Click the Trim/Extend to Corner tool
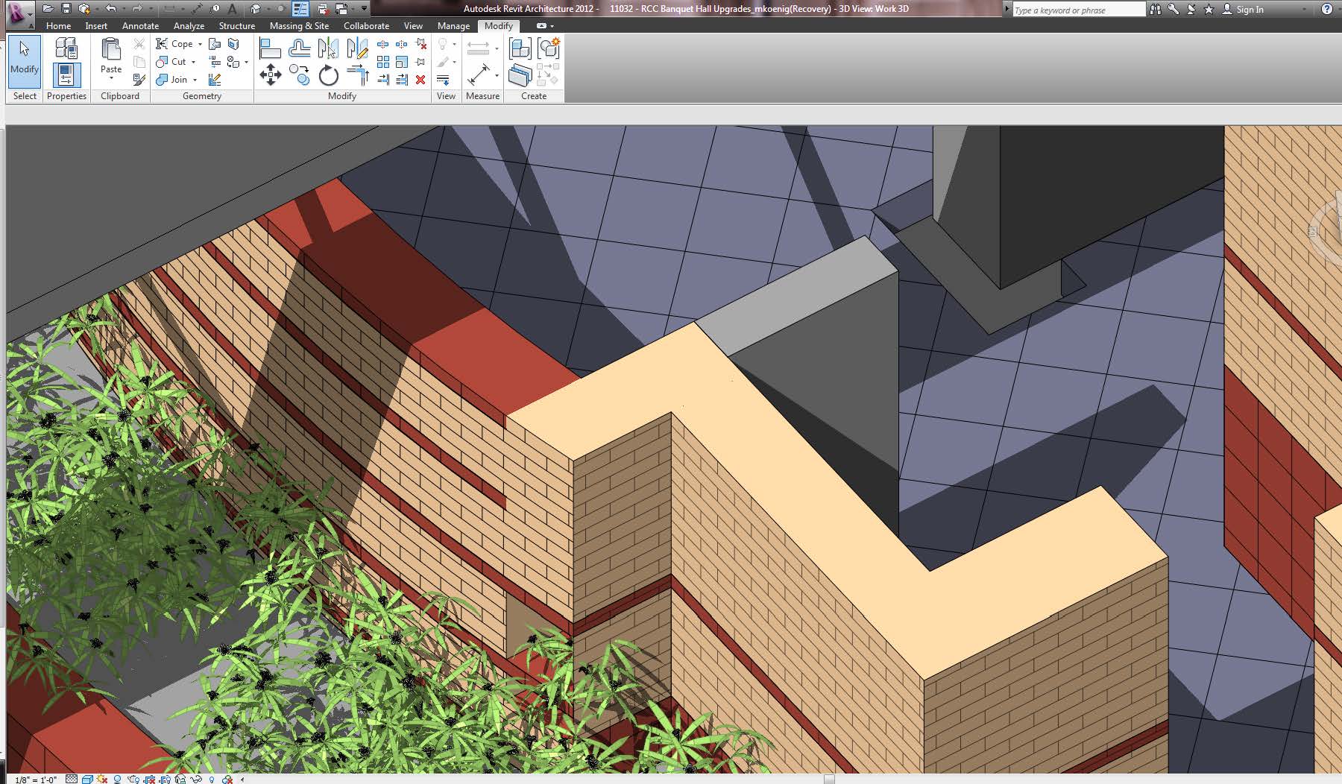This screenshot has height=784, width=1342. (358, 75)
